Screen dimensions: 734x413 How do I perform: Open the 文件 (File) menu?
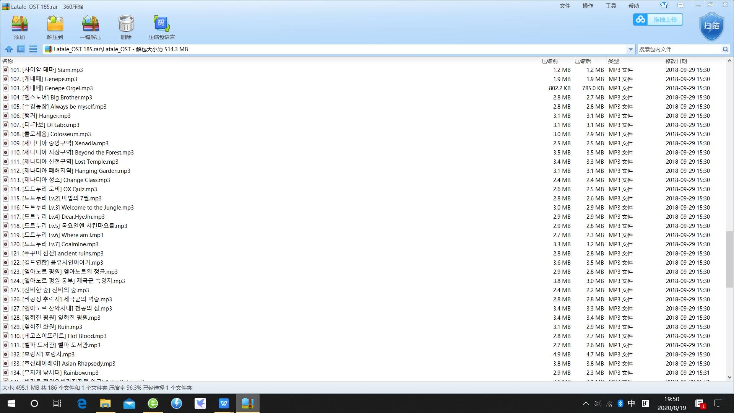point(565,6)
